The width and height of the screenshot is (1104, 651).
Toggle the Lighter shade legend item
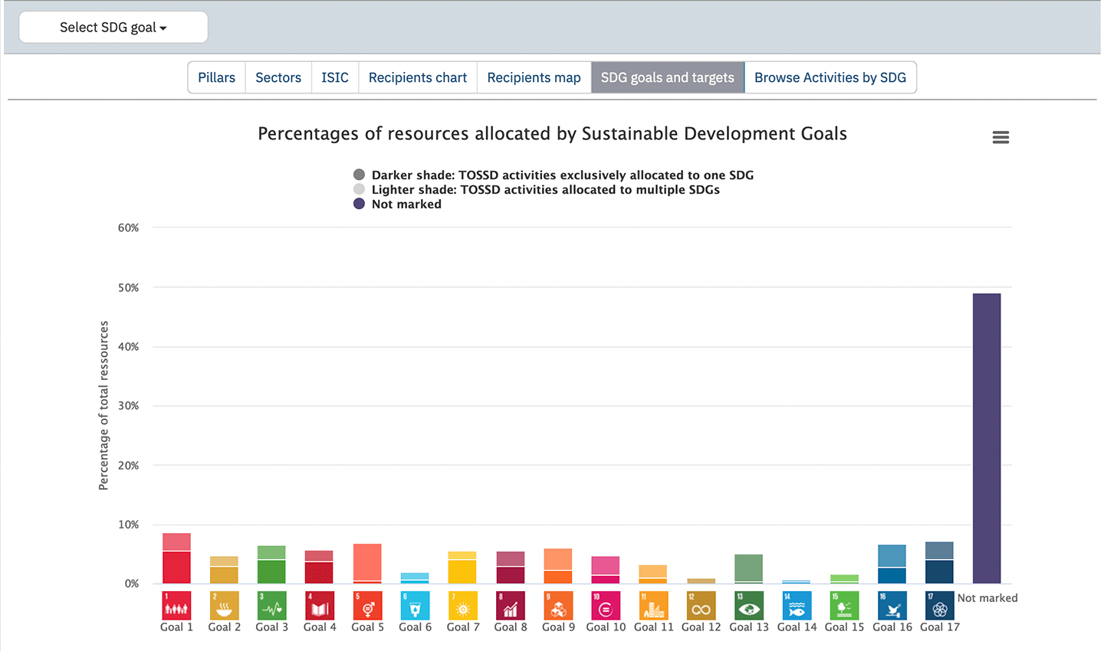click(x=544, y=190)
